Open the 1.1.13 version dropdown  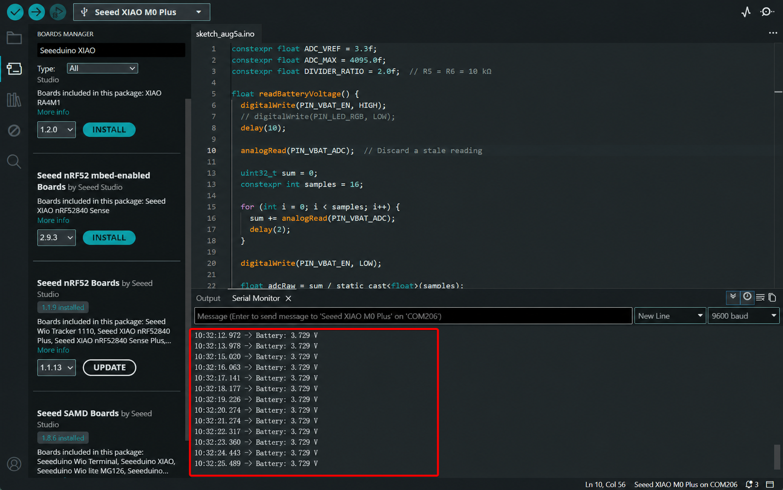pos(56,367)
